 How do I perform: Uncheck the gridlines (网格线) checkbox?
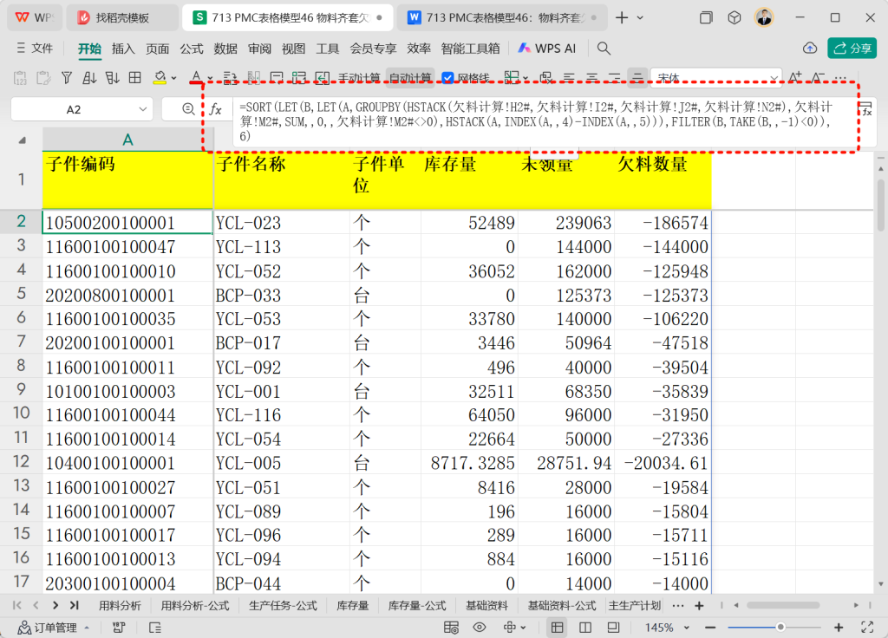[x=447, y=78]
